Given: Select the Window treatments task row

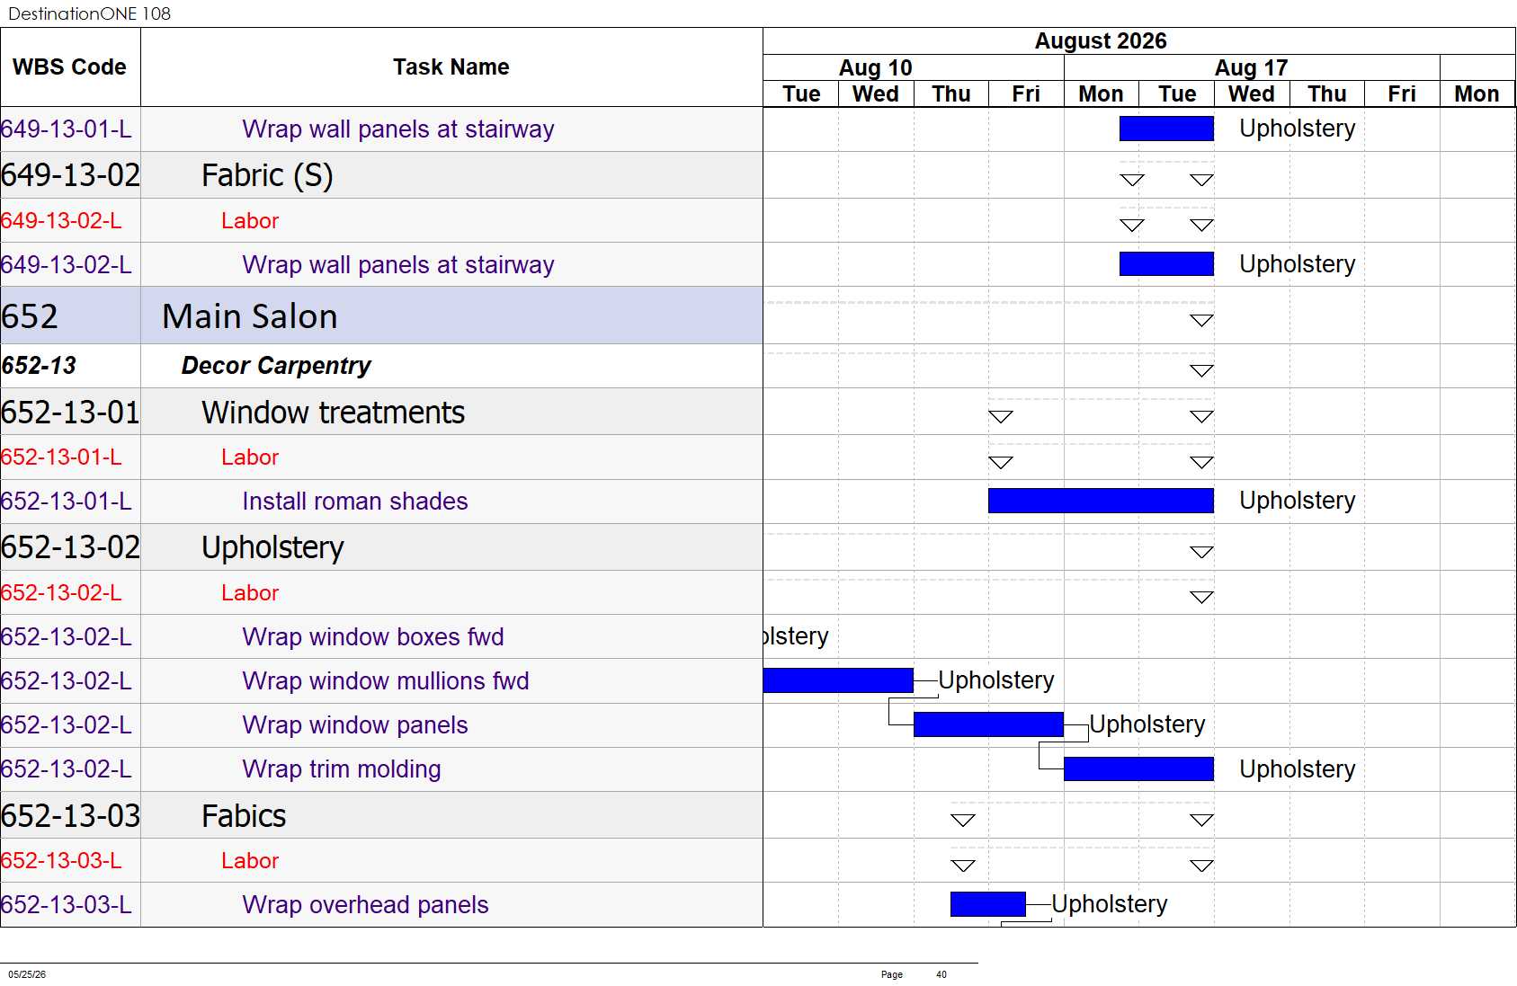Looking at the screenshot, I should [381, 412].
